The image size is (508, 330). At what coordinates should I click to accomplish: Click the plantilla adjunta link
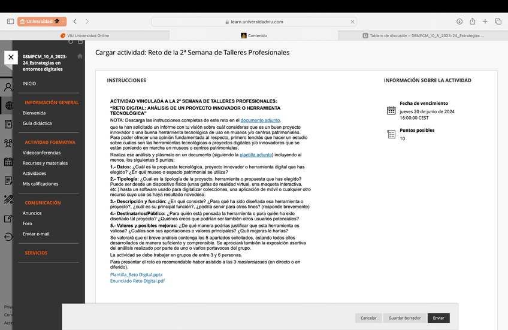[x=256, y=155]
